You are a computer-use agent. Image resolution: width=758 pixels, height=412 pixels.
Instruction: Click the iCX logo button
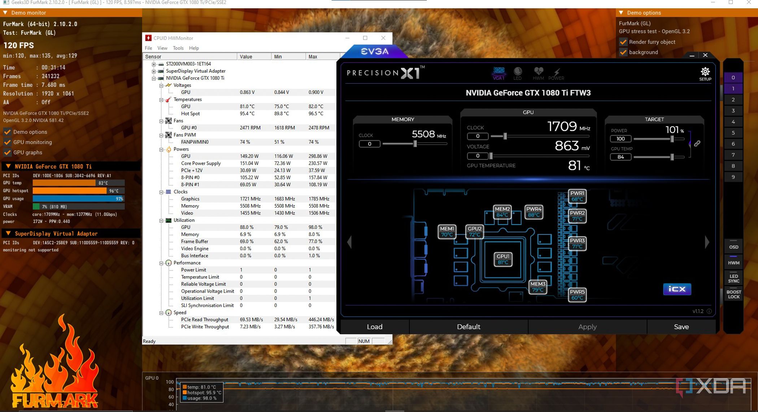(677, 289)
